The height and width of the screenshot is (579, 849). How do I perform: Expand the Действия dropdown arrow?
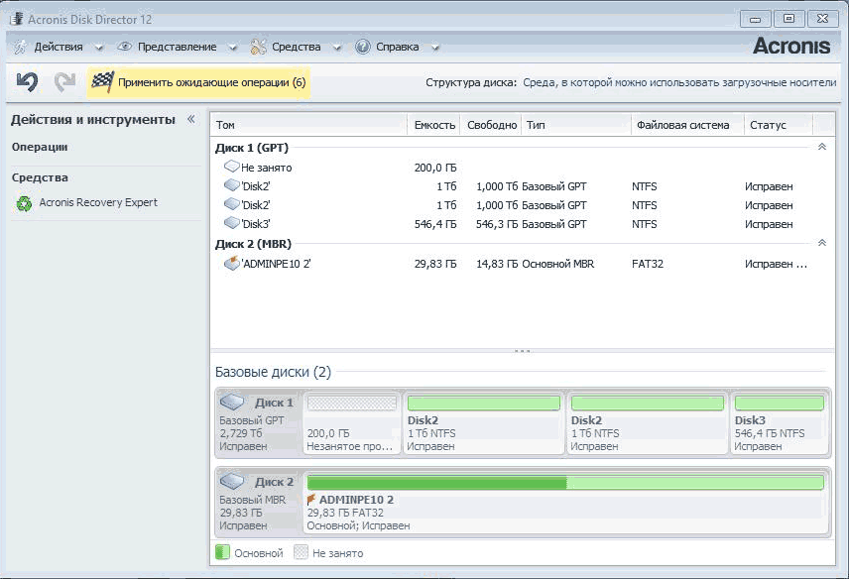point(98,48)
